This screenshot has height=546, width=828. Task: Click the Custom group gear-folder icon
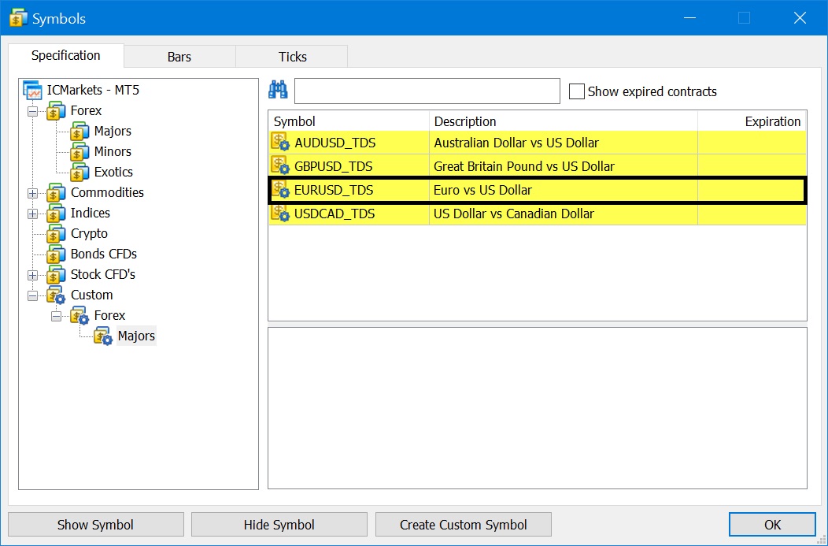click(x=56, y=295)
